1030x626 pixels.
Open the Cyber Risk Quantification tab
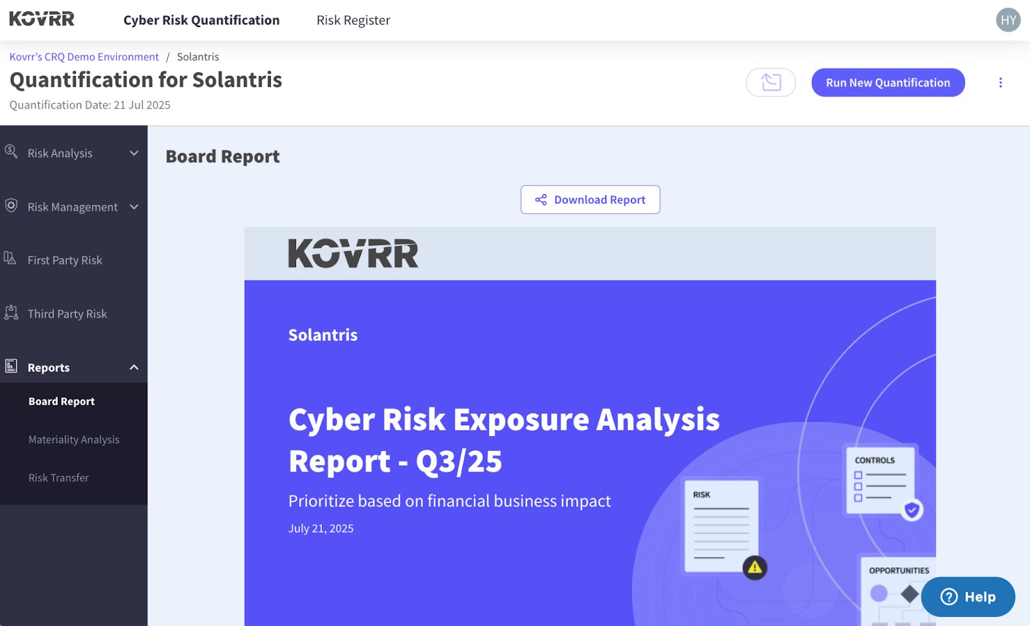click(x=201, y=20)
